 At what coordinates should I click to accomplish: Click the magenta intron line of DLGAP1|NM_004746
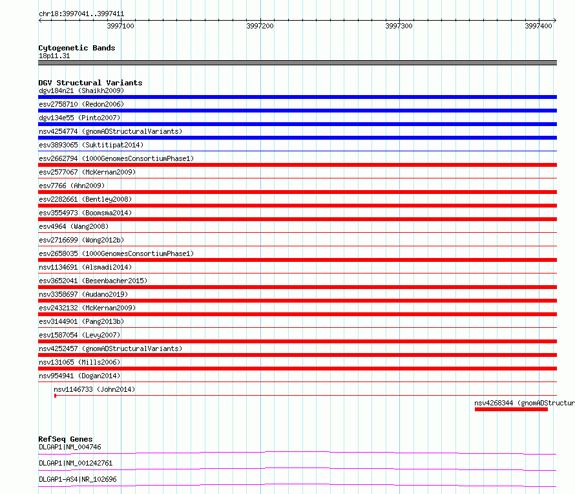[297, 453]
